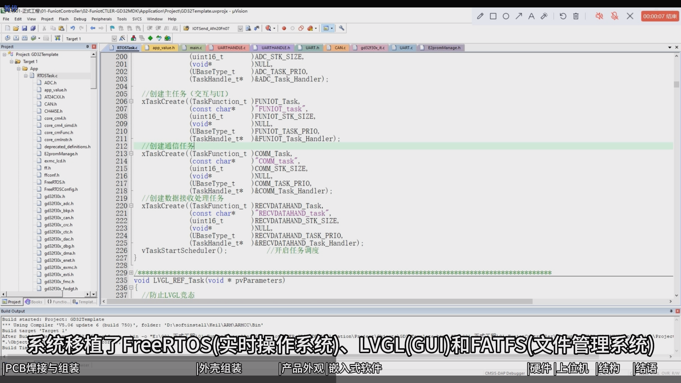Open the Flash menu
Screen dimensions: 681x383
click(63, 19)
